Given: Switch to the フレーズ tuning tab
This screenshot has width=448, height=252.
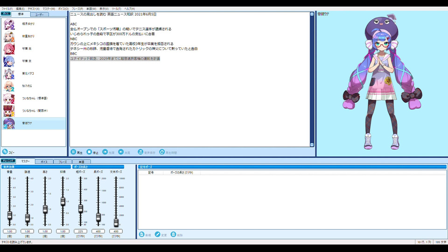Looking at the screenshot, I should point(63,162).
